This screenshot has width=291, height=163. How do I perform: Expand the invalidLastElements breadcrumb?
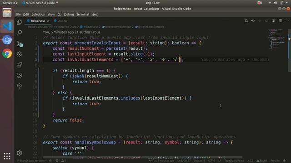pyautogui.click(x=150, y=27)
